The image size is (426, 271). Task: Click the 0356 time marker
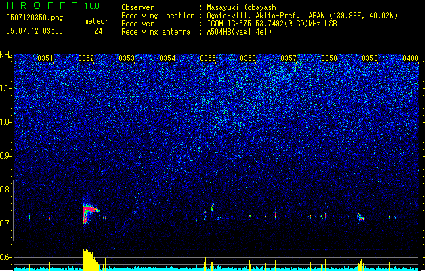[x=248, y=58]
